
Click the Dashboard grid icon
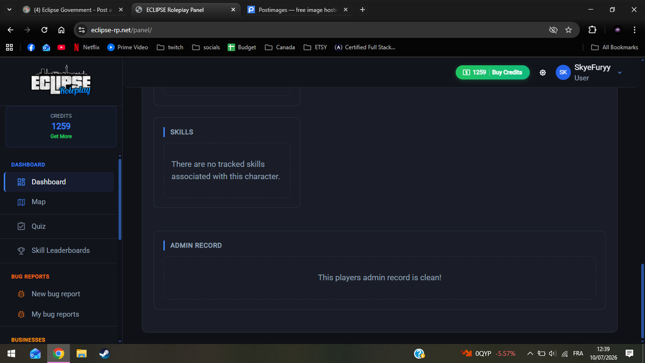tap(21, 182)
